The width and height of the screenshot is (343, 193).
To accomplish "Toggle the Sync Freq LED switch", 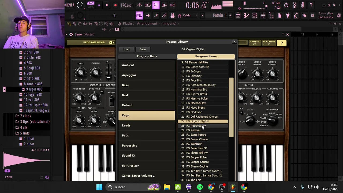I will [102, 92].
